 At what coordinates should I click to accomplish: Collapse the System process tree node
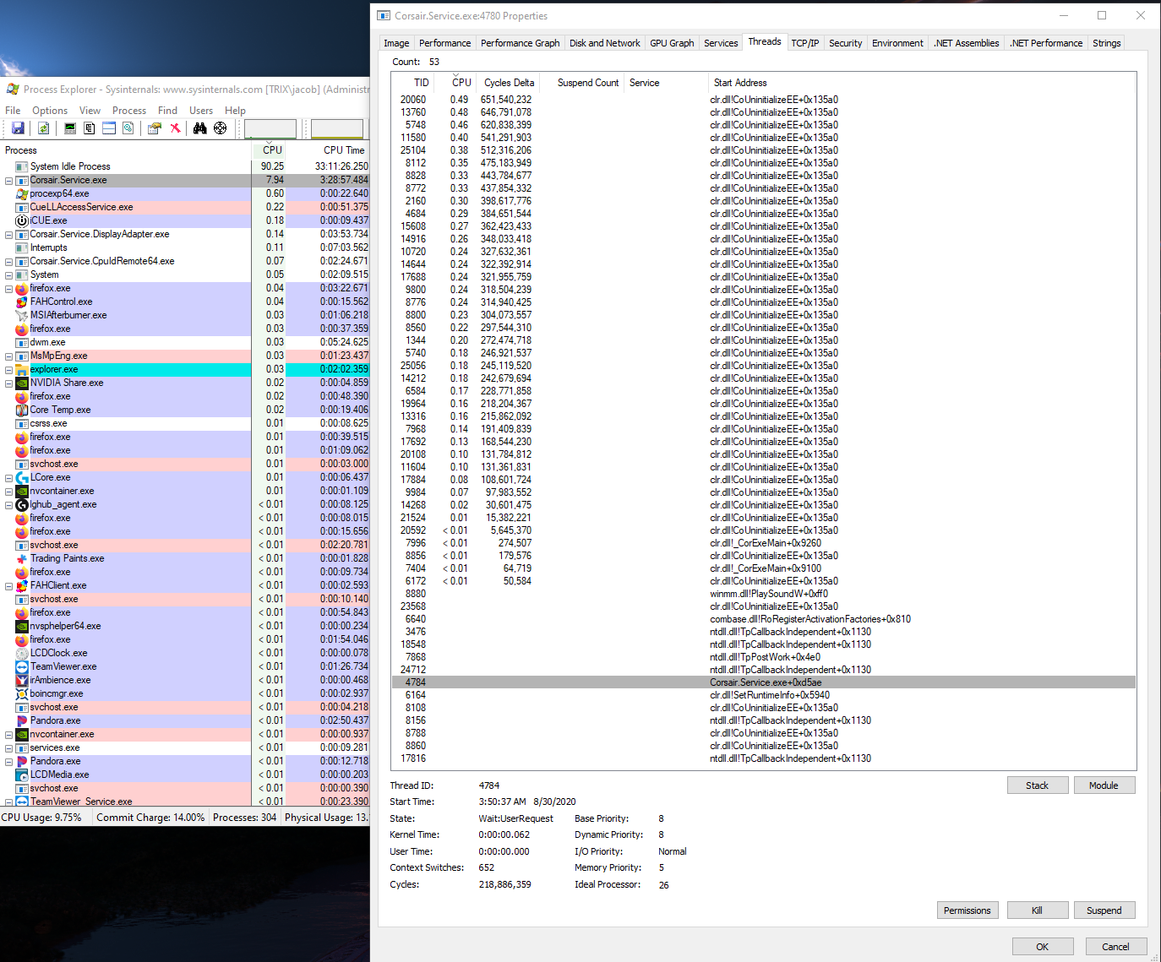(9, 275)
